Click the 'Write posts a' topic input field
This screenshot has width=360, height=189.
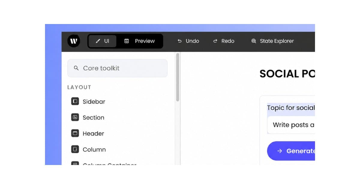(291, 125)
